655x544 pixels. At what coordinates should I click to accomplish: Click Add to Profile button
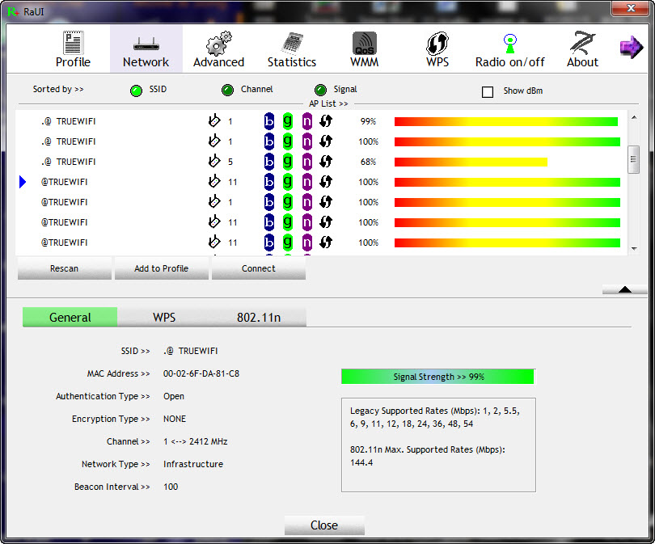coord(161,268)
